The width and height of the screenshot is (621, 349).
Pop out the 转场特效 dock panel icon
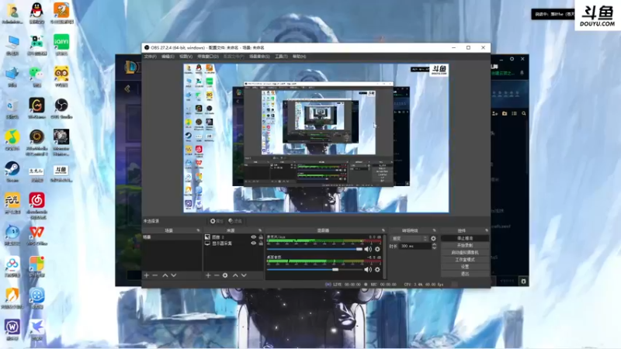coord(434,230)
